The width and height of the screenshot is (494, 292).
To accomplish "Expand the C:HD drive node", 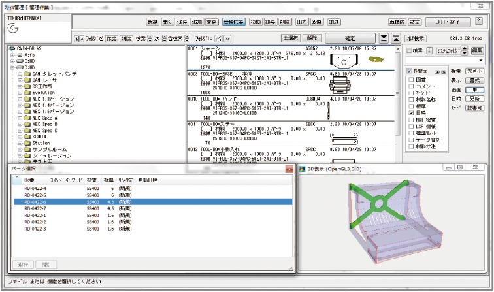I will [12, 61].
